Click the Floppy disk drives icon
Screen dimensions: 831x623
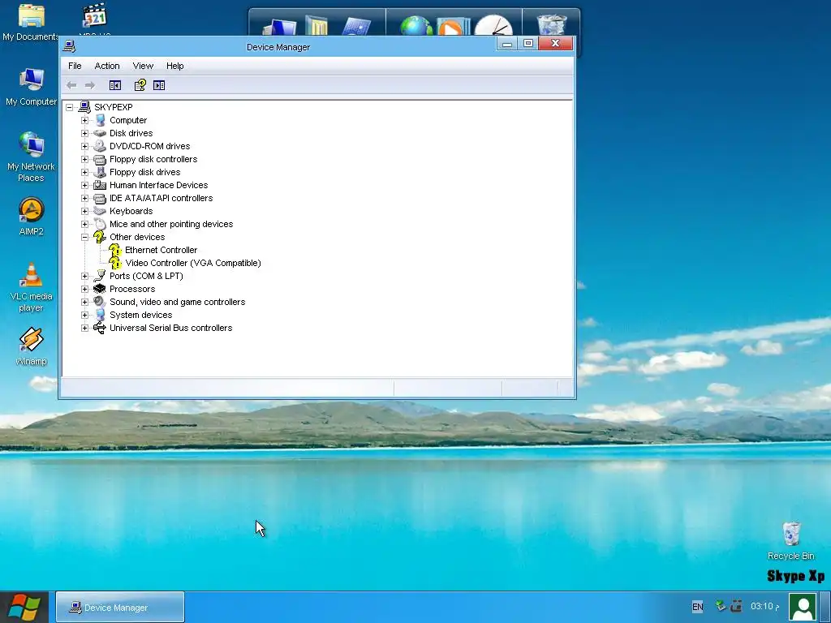click(x=100, y=172)
